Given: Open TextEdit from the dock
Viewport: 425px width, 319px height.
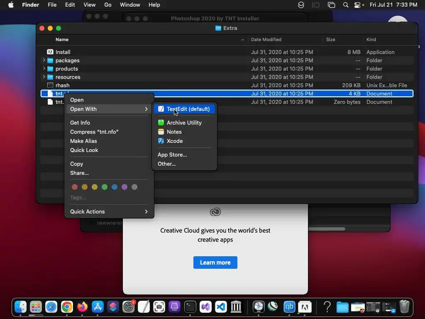Looking at the screenshot, I should 144,307.
